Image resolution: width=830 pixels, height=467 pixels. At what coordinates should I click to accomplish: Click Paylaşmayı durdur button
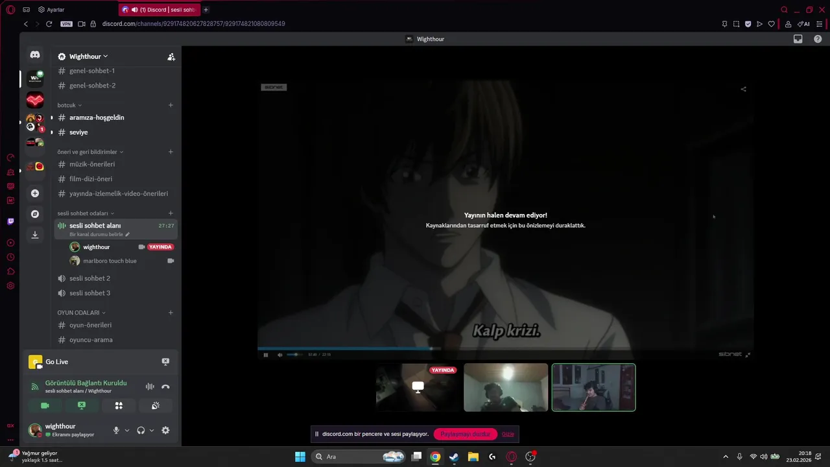click(x=466, y=434)
